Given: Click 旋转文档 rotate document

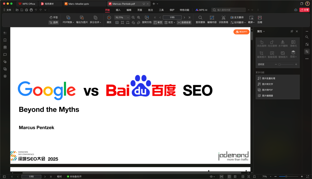Looking at the screenshot, I should pos(147,20).
